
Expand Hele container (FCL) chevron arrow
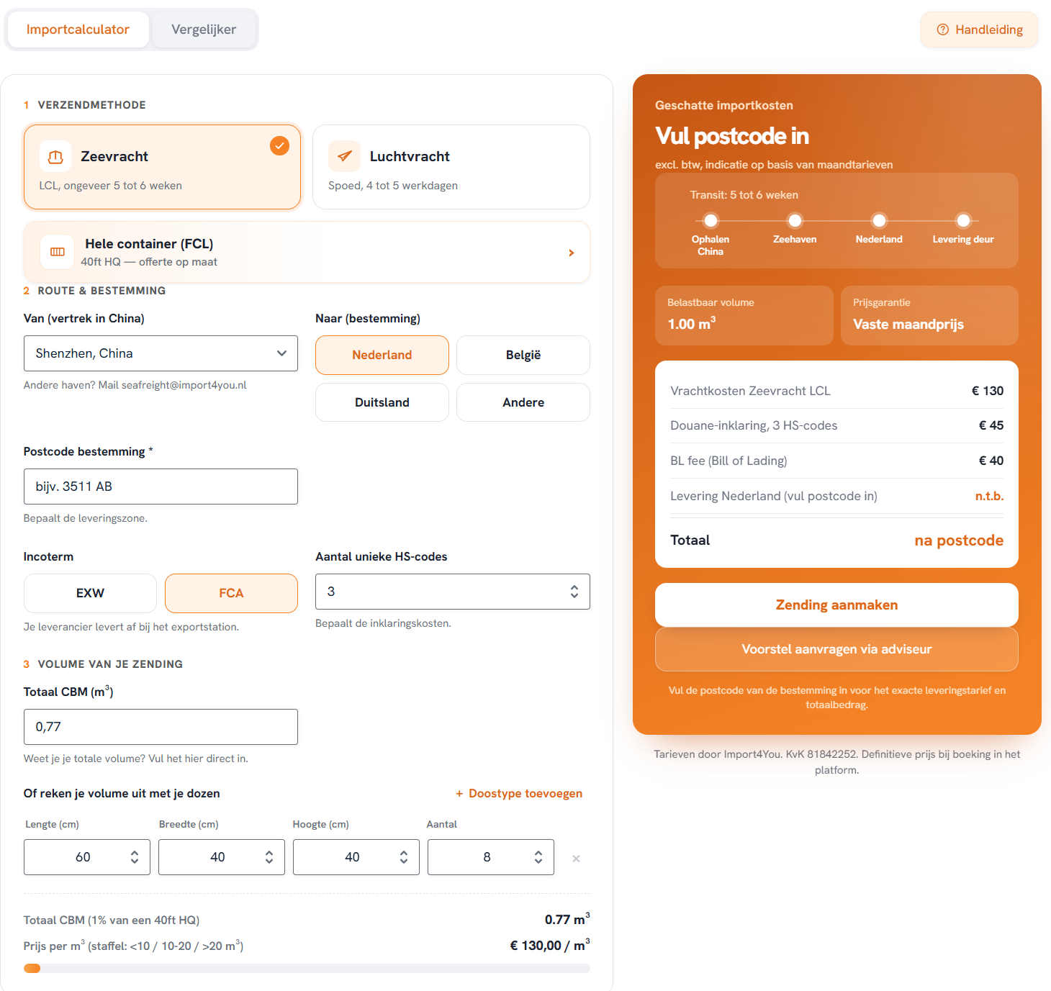[x=572, y=253]
